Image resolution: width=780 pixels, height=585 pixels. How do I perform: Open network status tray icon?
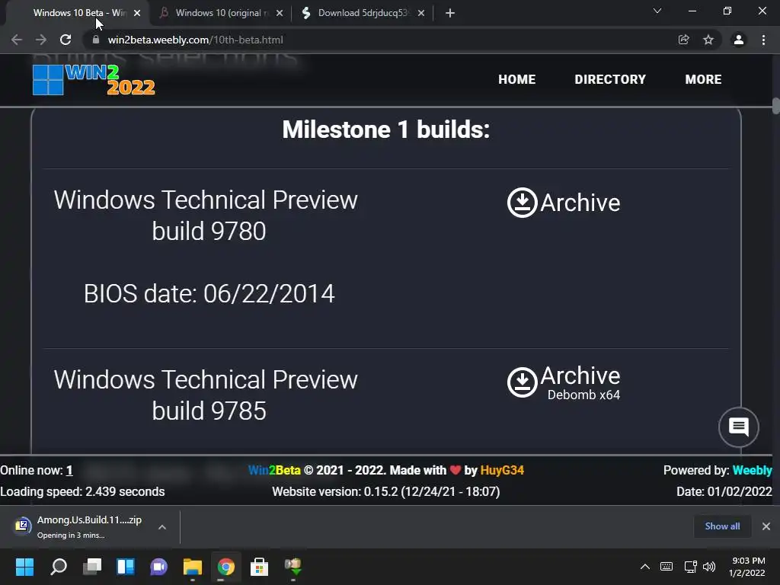[x=690, y=567]
